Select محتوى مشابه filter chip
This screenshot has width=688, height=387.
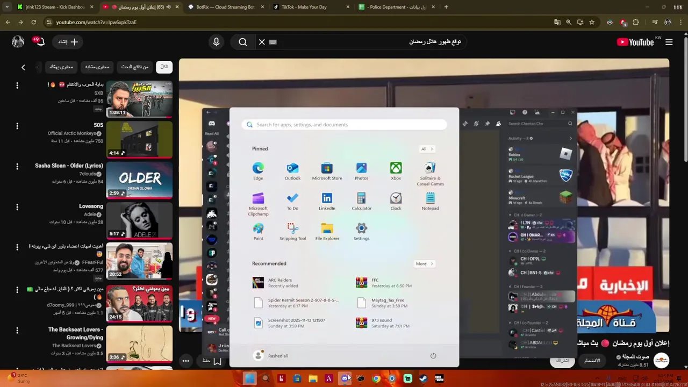click(x=97, y=67)
